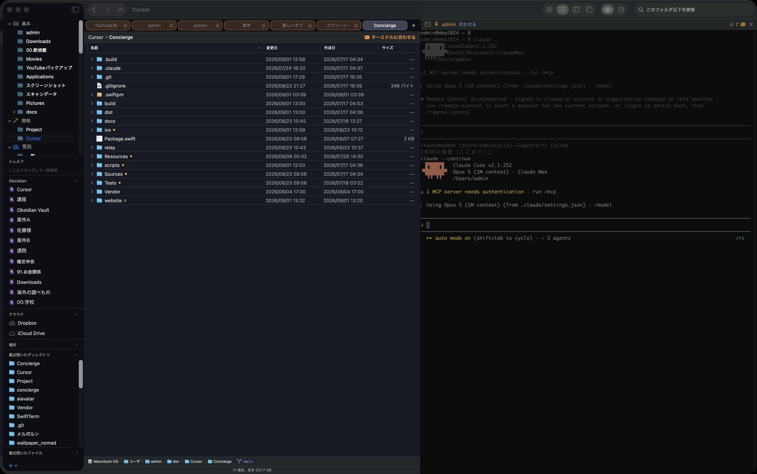This screenshot has width=757, height=474.
Task: Click the overlapping windows view icon
Action: coord(590,9)
